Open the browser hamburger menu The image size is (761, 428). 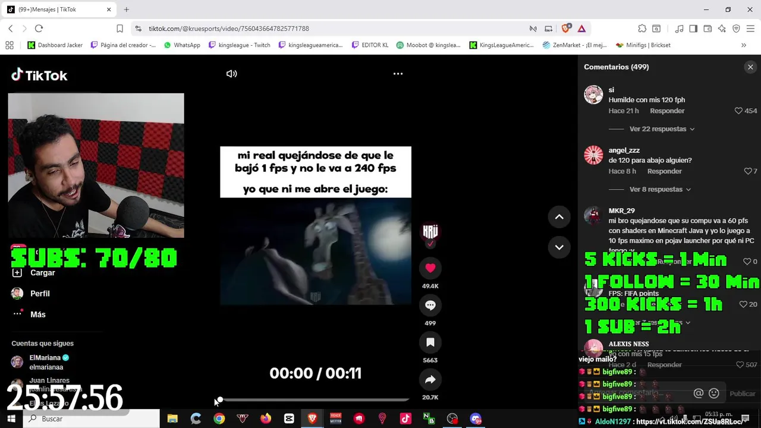click(750, 29)
